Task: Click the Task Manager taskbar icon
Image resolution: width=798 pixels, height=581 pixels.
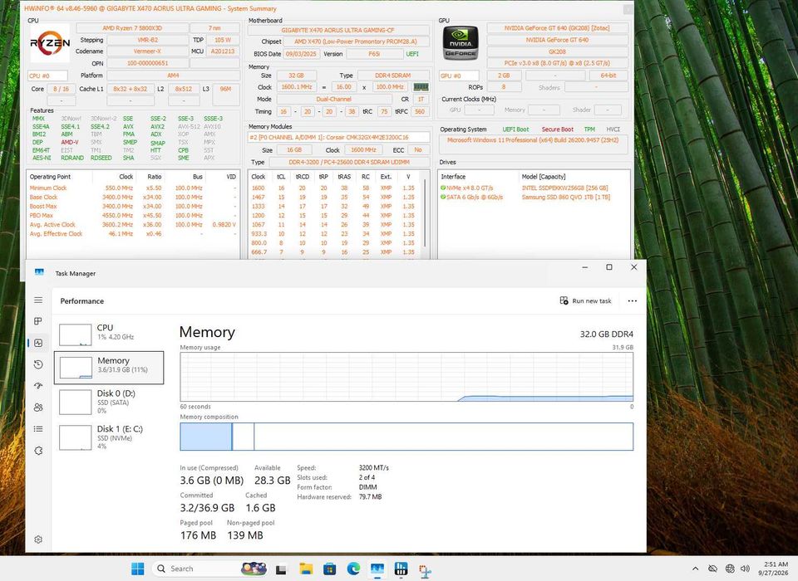Action: coord(377,569)
